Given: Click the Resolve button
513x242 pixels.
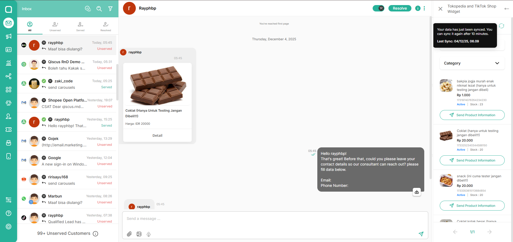Looking at the screenshot, I should 400,8.
